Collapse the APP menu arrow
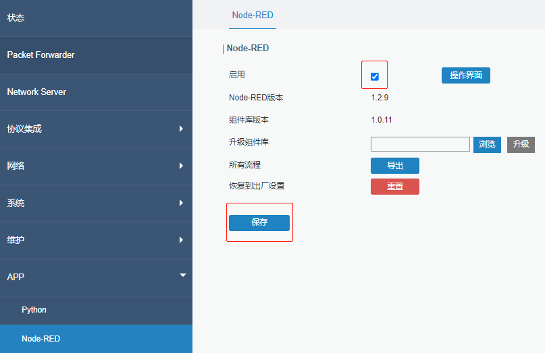Image resolution: width=545 pixels, height=353 pixels. 183,276
